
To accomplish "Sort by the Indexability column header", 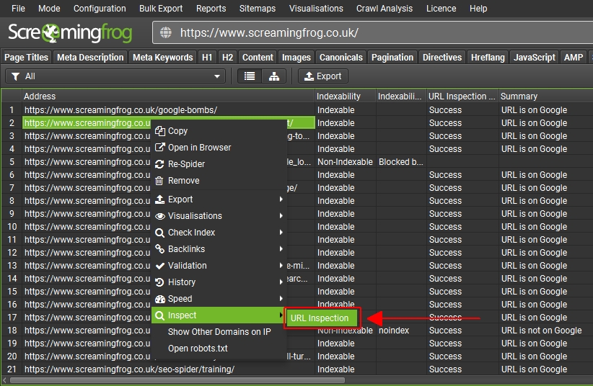I will 346,96.
